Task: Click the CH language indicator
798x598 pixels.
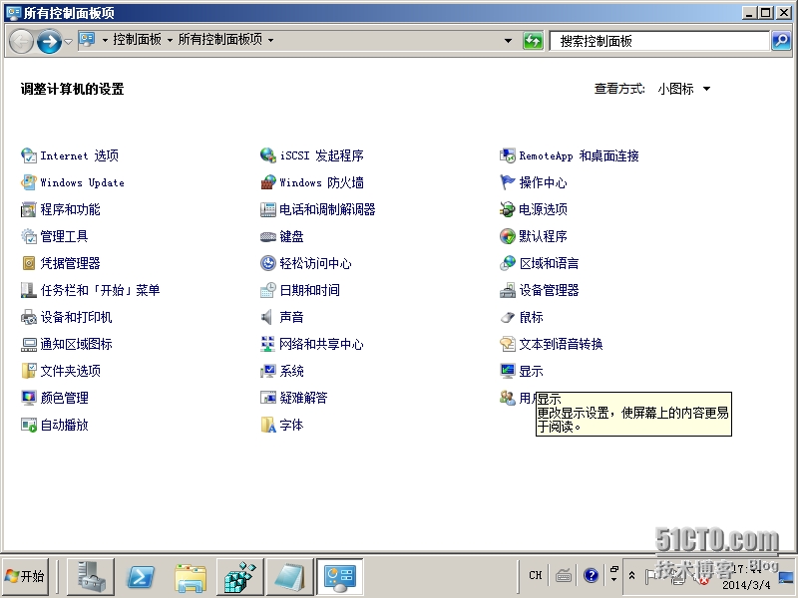Action: click(x=536, y=576)
